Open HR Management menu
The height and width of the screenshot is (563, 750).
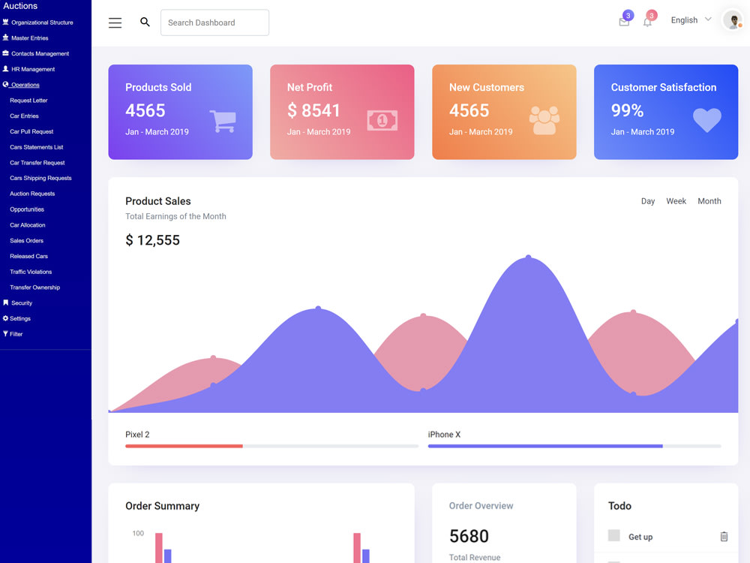pos(33,69)
